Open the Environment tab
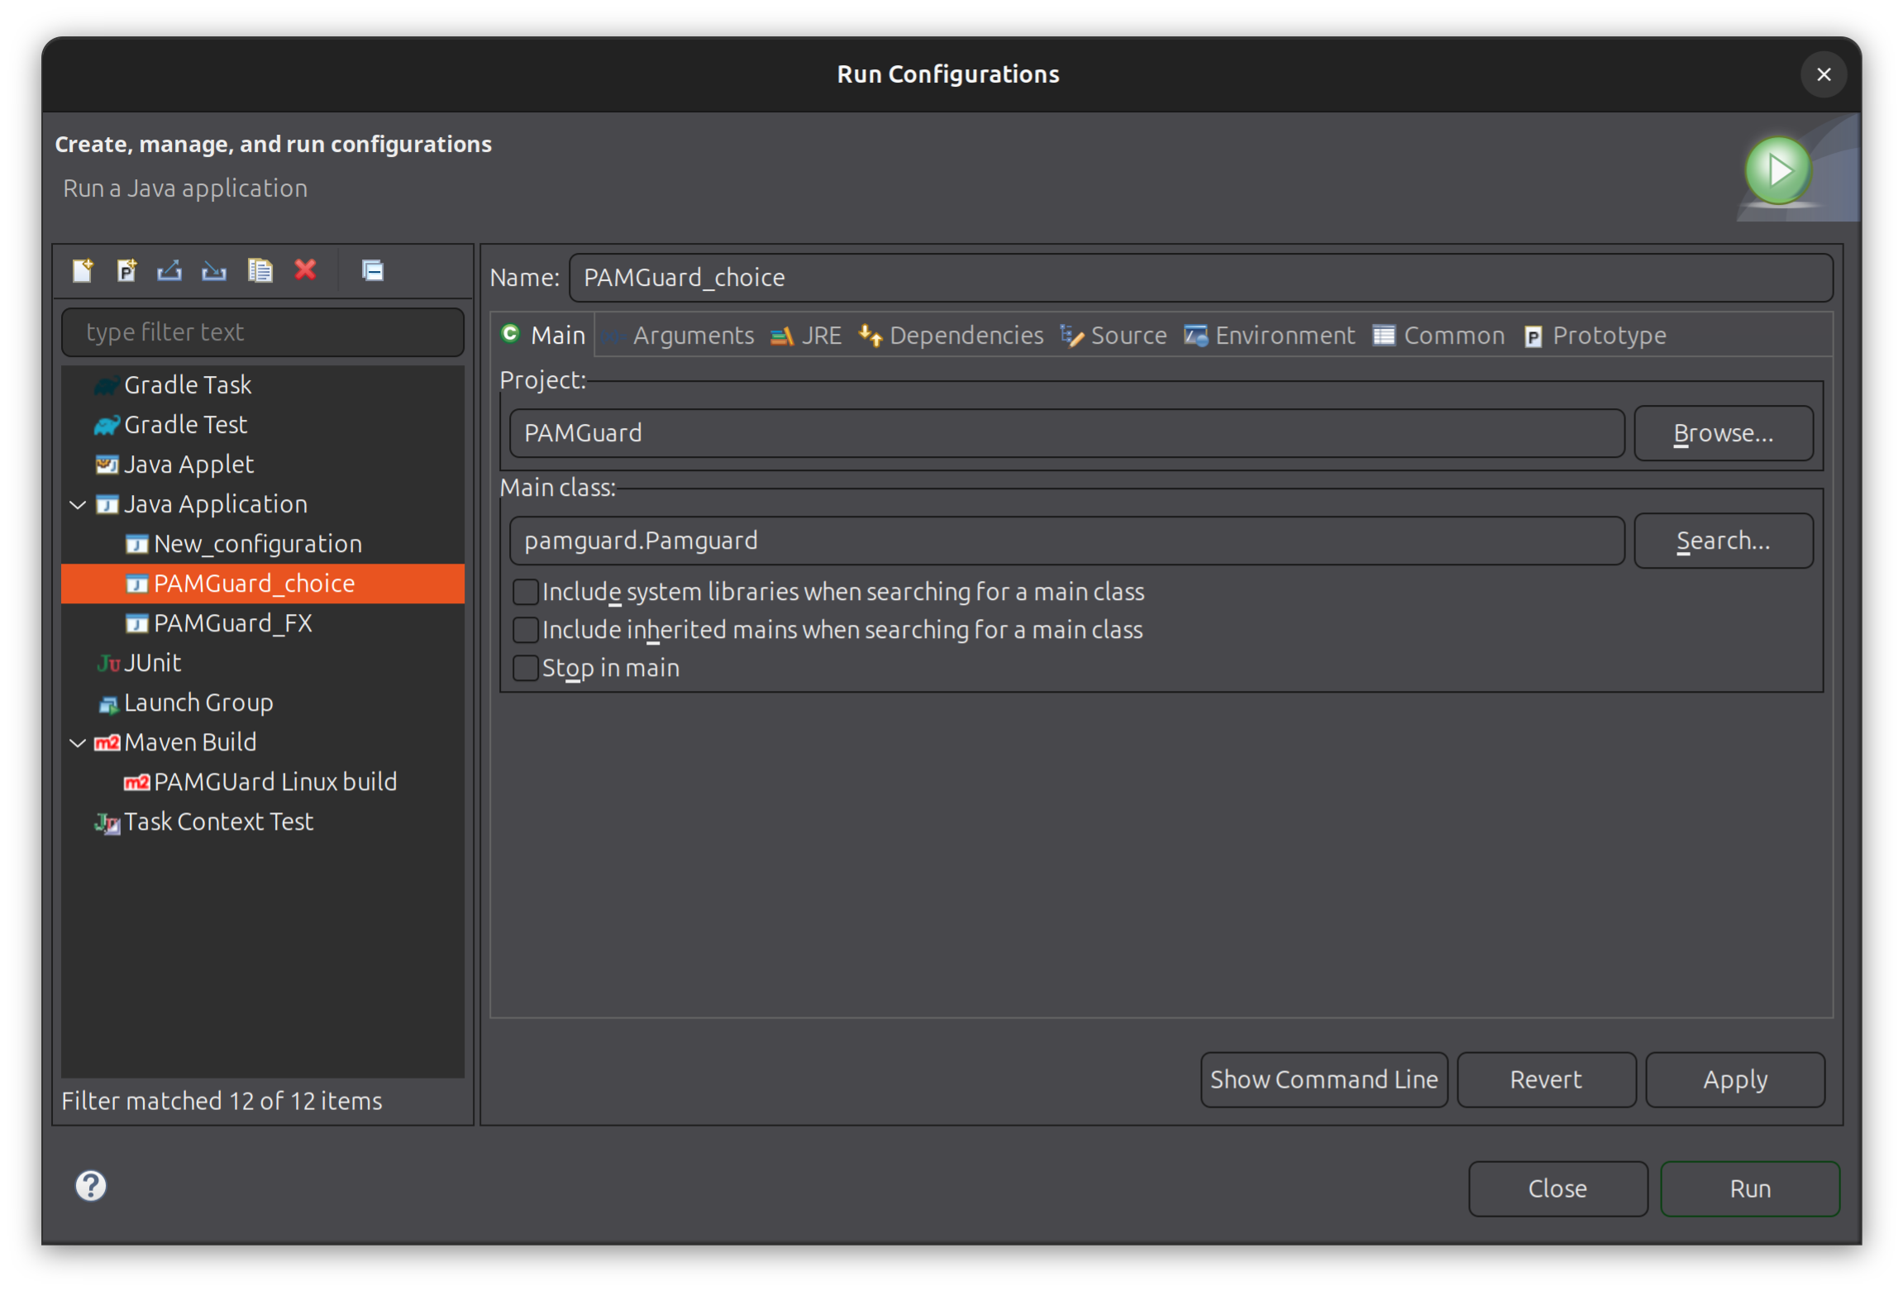Image resolution: width=1903 pixels, height=1291 pixels. coord(1283,336)
